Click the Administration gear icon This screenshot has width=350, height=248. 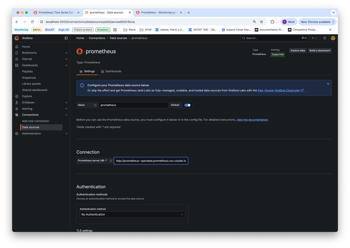(x=17, y=133)
